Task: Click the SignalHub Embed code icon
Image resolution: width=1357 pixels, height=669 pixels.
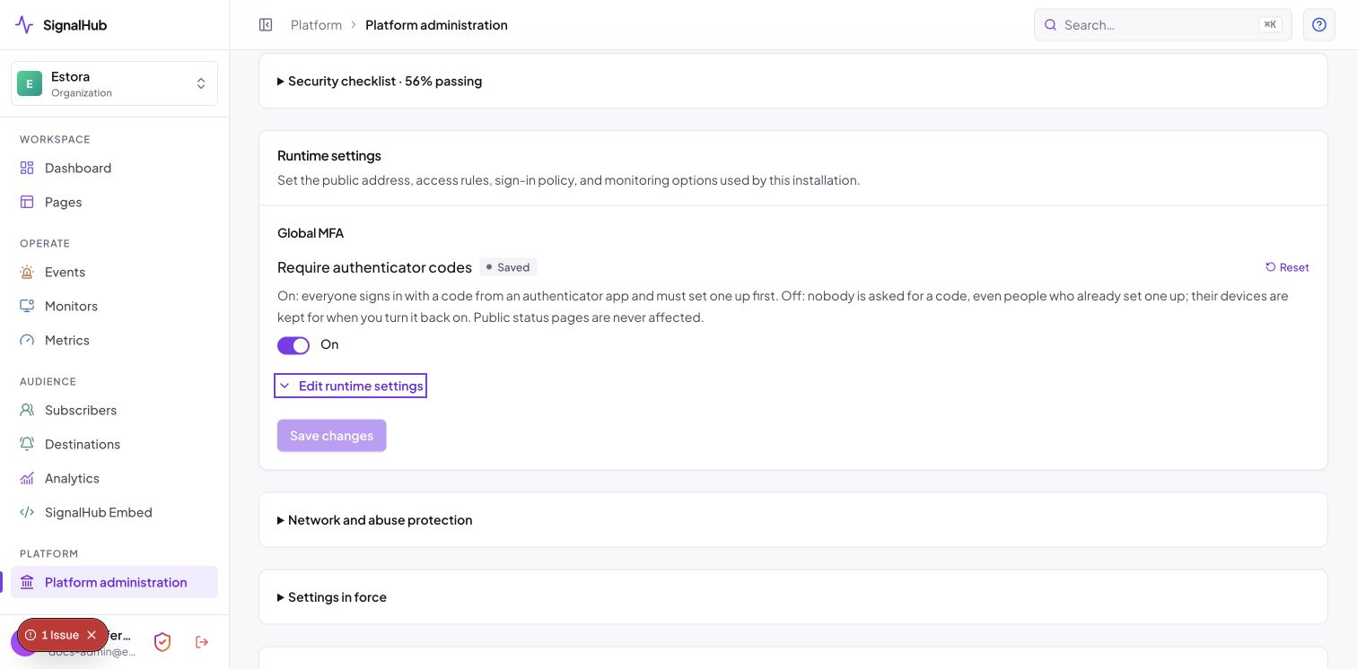Action: tap(27, 512)
